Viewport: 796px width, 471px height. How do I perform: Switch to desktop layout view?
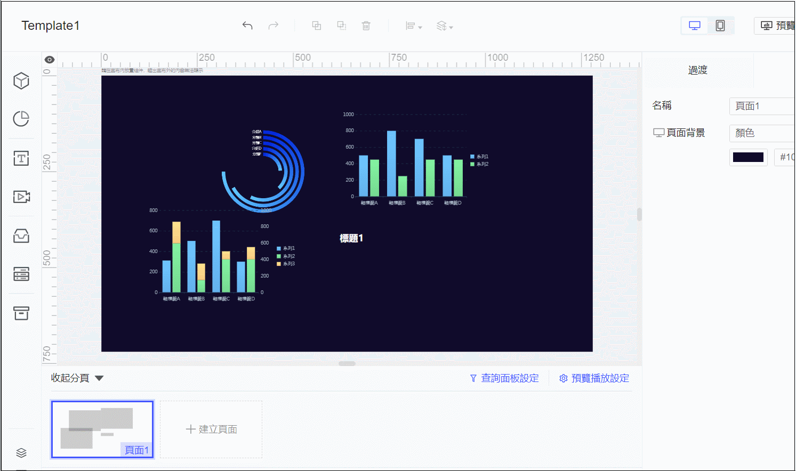pos(695,26)
